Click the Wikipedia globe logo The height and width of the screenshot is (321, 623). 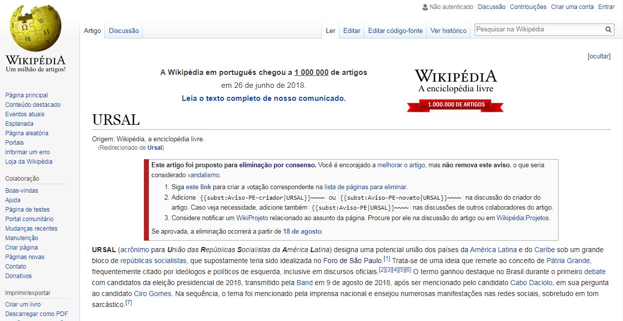coord(35,28)
